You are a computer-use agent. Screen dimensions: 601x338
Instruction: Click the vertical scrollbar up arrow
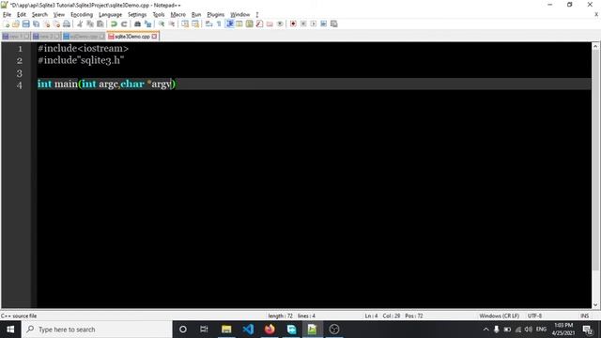(595, 46)
